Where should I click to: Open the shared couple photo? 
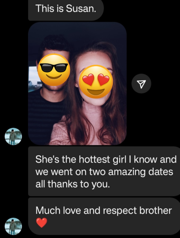point(77,84)
